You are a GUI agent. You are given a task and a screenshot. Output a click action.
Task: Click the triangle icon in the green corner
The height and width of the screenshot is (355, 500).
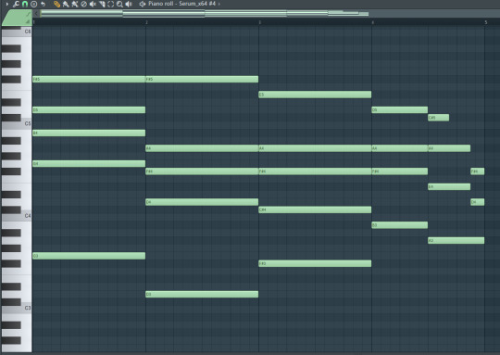(x=28, y=21)
